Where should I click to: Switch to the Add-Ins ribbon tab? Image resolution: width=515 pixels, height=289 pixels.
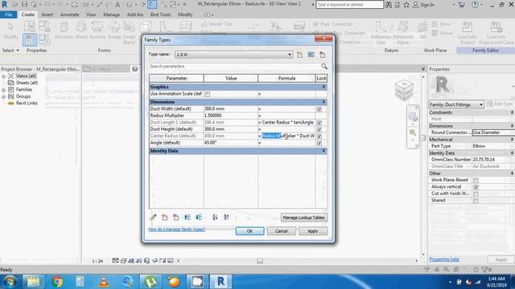[134, 14]
